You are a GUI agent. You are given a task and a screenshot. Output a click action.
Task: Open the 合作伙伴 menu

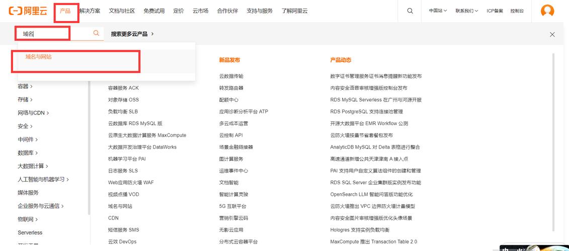click(x=227, y=11)
